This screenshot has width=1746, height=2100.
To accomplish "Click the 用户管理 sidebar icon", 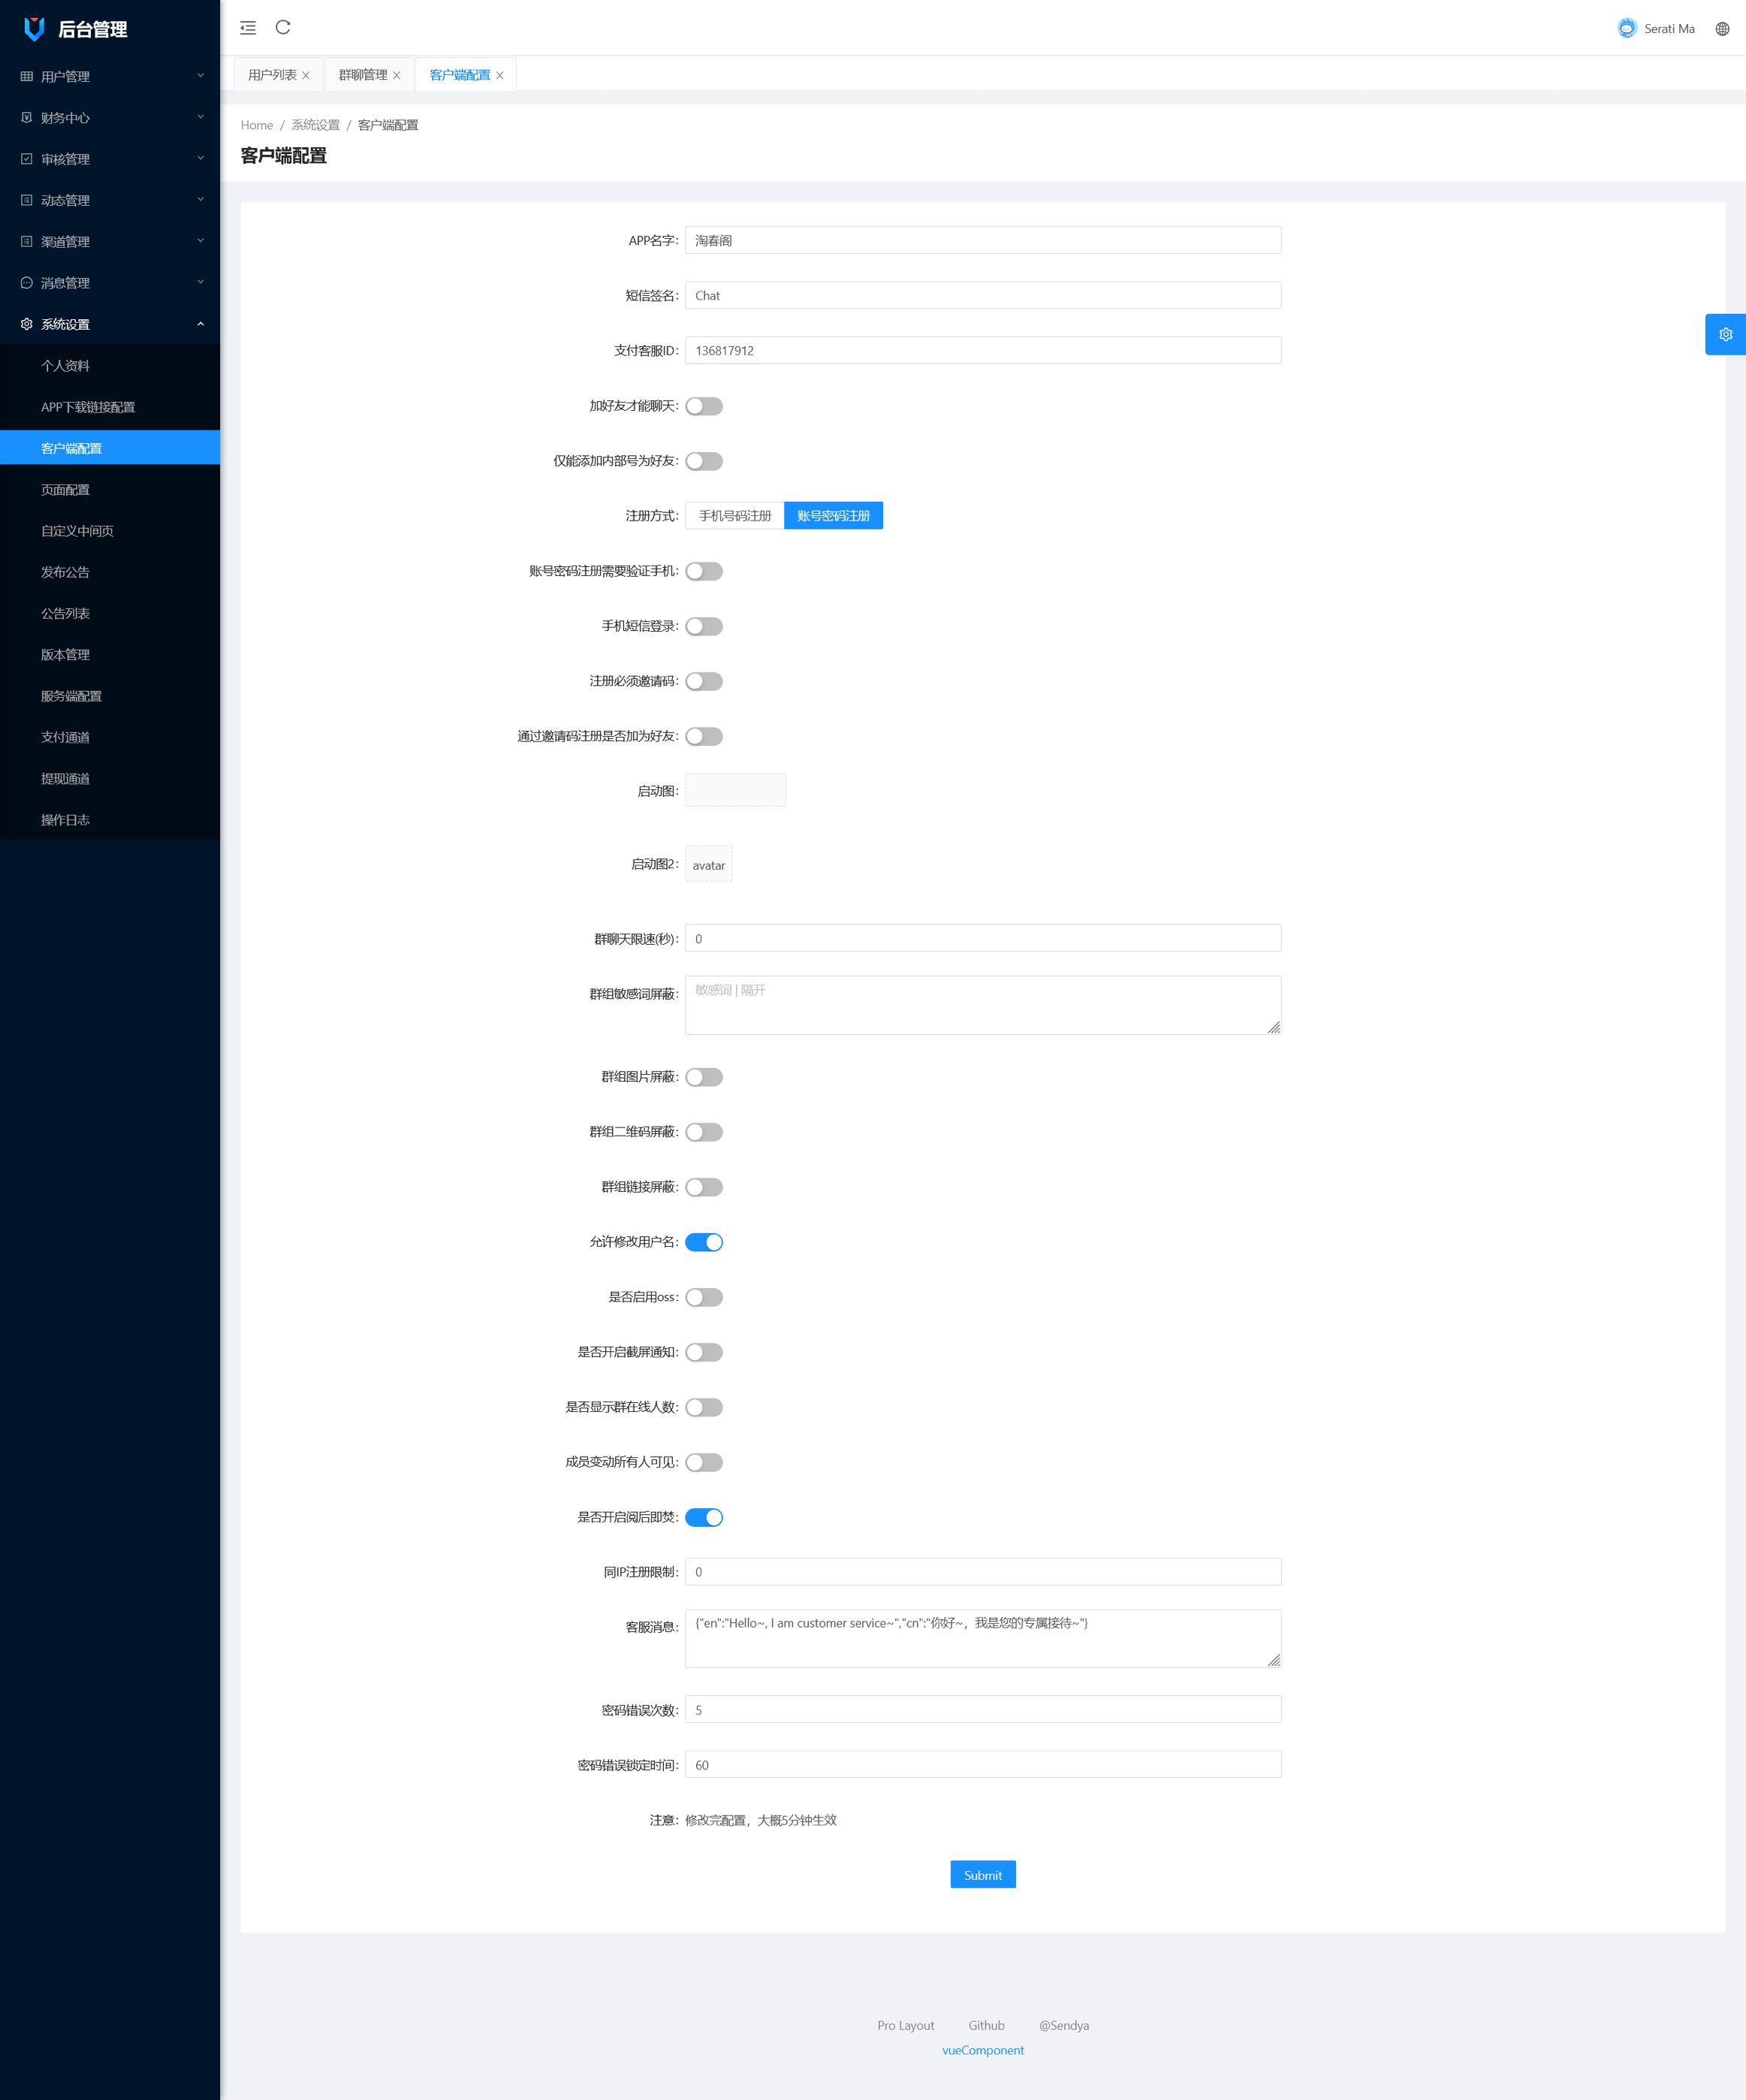I will (25, 77).
